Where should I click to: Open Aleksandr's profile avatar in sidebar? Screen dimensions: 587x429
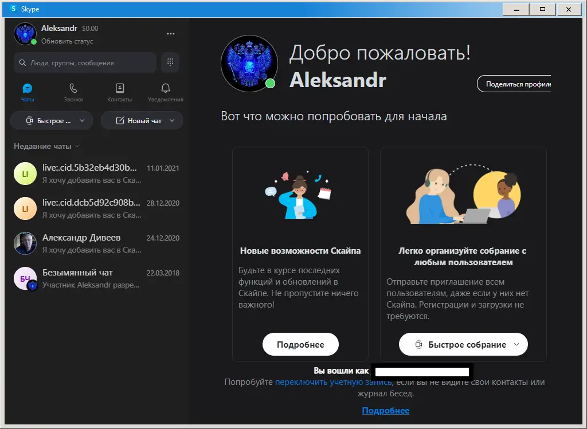coord(25,34)
